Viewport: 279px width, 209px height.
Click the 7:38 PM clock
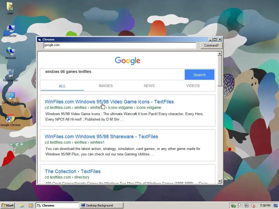click(x=265, y=206)
